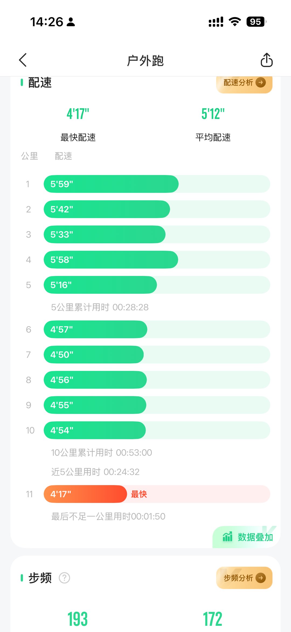Select the fastest kilometer 11 bar 4'17"

pyautogui.click(x=85, y=494)
